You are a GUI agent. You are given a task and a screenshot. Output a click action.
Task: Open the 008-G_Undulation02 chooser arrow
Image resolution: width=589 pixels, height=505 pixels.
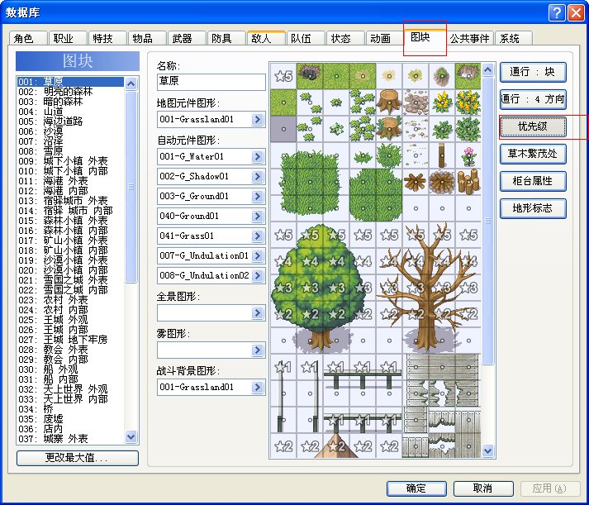257,275
